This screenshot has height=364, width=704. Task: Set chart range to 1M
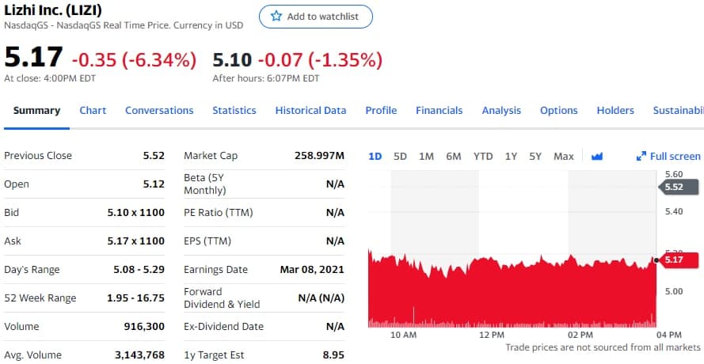pyautogui.click(x=426, y=157)
